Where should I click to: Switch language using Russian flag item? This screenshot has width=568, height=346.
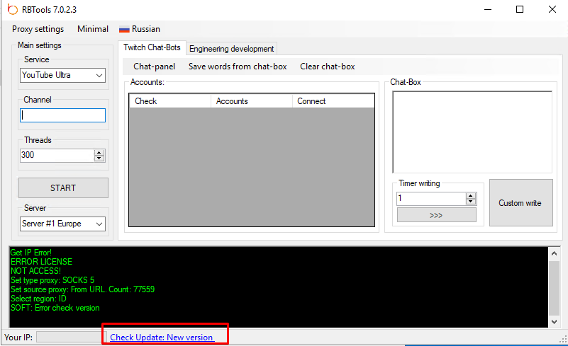140,29
